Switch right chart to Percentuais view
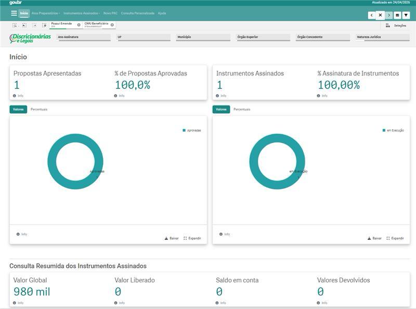The width and height of the screenshot is (416, 309). (242, 109)
